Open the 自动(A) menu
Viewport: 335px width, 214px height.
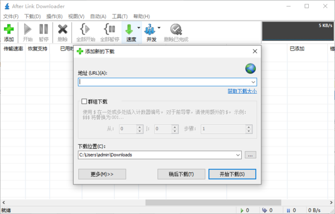(x=98, y=16)
